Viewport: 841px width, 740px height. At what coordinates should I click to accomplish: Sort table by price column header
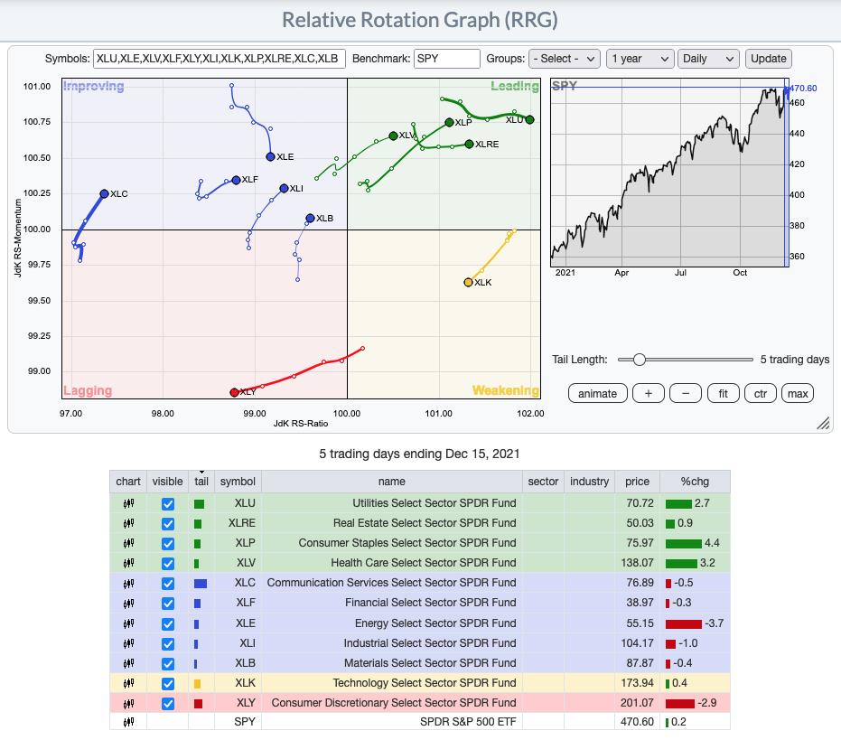tap(637, 482)
